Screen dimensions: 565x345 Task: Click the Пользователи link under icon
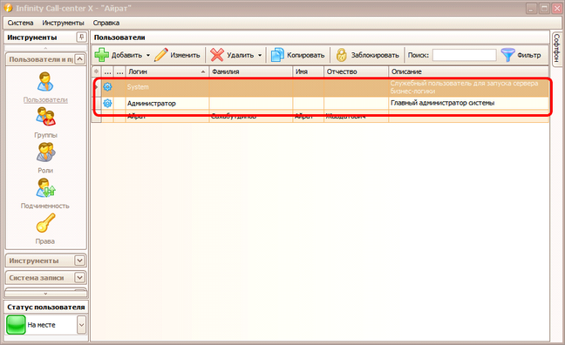point(45,100)
